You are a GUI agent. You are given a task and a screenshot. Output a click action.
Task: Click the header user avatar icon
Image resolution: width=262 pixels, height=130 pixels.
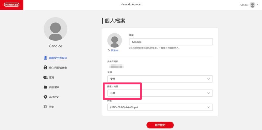(x=252, y=5)
